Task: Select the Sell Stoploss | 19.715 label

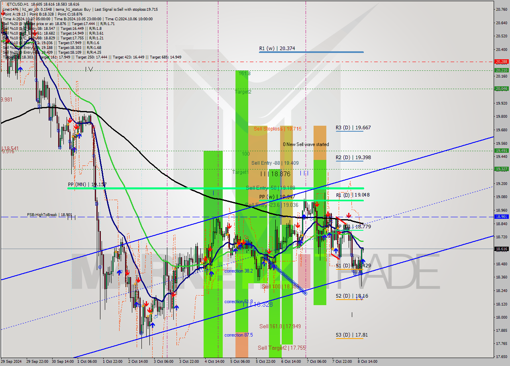Action: click(277, 129)
